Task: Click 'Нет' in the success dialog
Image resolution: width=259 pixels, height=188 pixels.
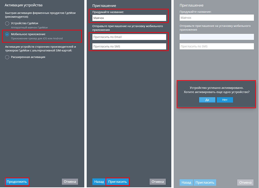Action: 225,100
